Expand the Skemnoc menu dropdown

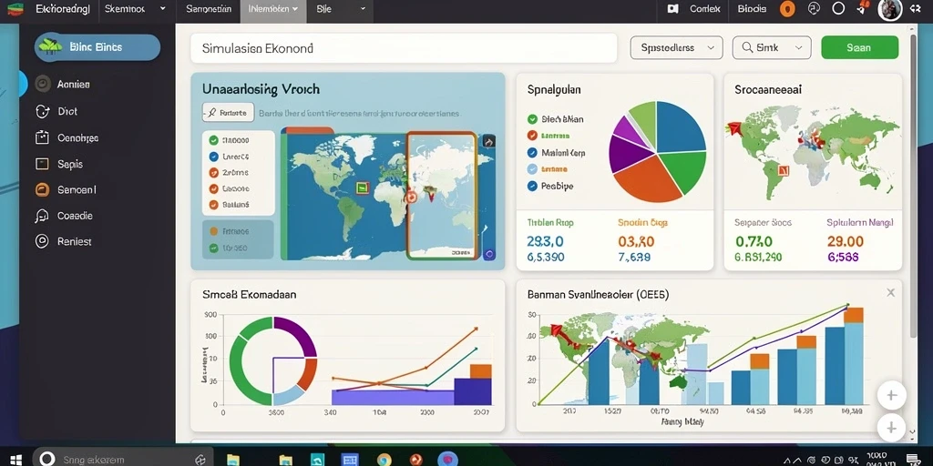135,9
